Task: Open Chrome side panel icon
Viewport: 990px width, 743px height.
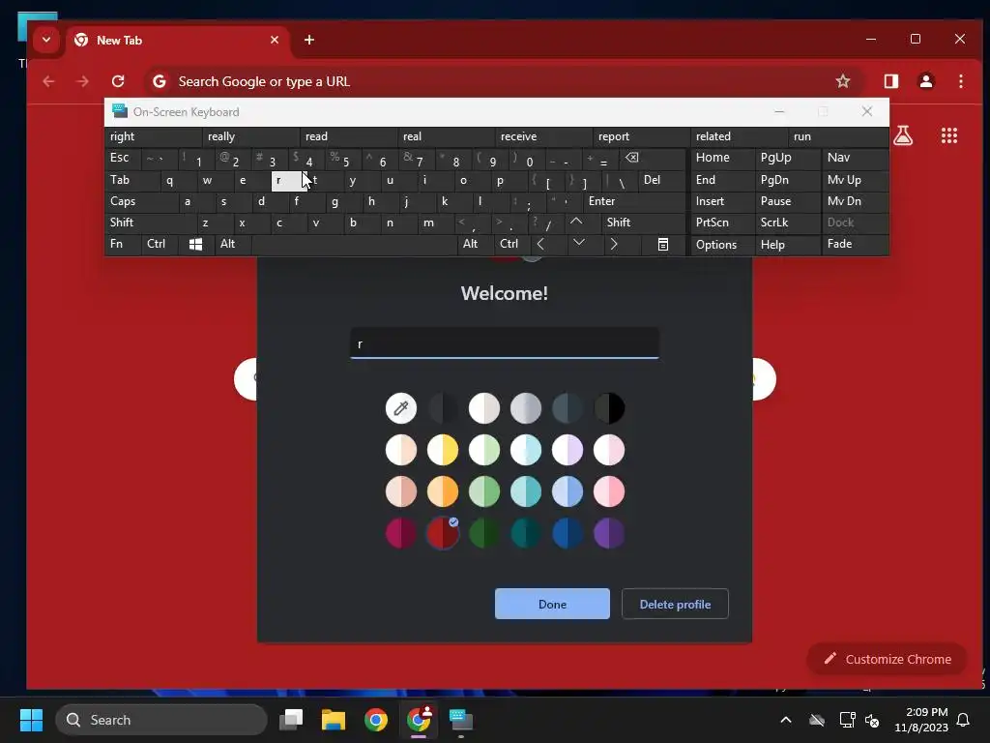Action: (890, 81)
